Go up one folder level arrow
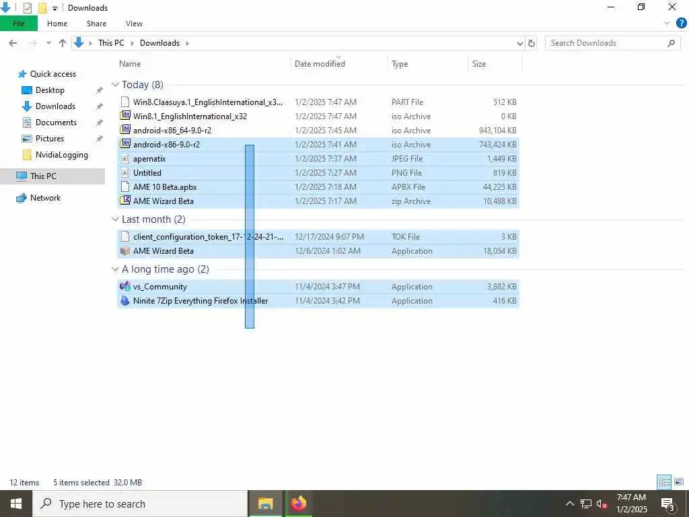The width and height of the screenshot is (689, 517). (x=63, y=43)
